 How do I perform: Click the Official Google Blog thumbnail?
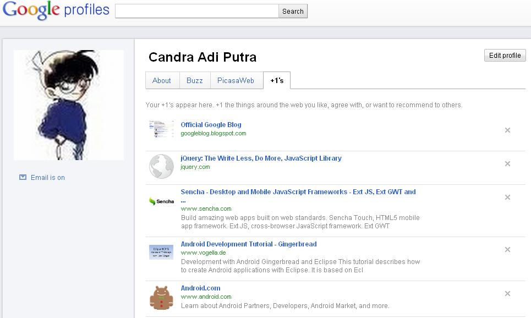(161, 129)
